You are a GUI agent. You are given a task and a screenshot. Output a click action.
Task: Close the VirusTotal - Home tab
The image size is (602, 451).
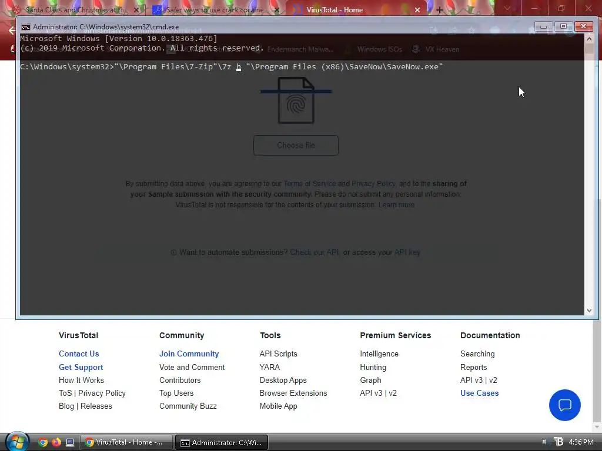coord(417,10)
